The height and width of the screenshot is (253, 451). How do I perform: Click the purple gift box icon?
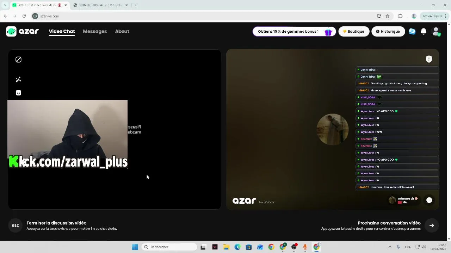click(x=328, y=32)
